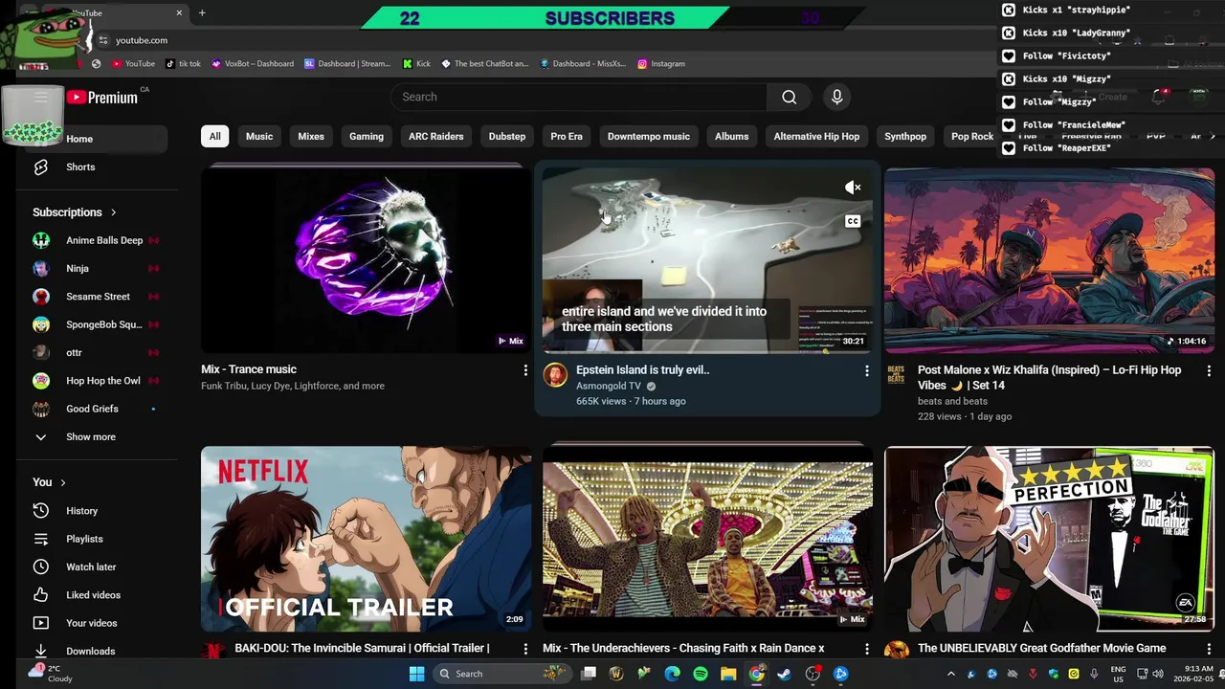Image resolution: width=1225 pixels, height=689 pixels.
Task: Open more options for Epstein Island video
Action: pos(866,370)
